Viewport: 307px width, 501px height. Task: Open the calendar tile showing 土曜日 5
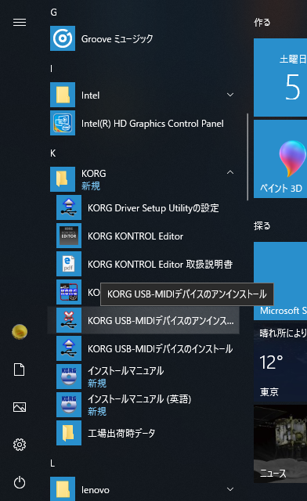(x=280, y=77)
